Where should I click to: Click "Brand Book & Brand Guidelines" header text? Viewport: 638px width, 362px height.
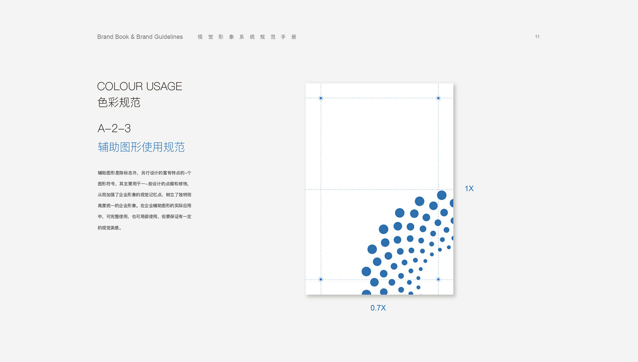140,37
